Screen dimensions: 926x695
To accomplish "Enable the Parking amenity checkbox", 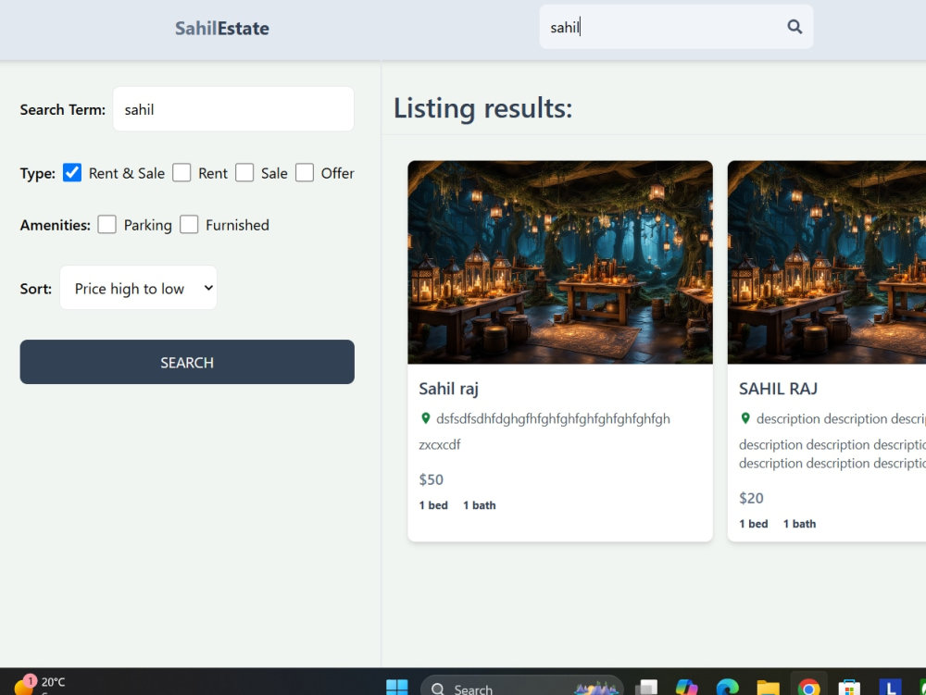I will click(106, 225).
